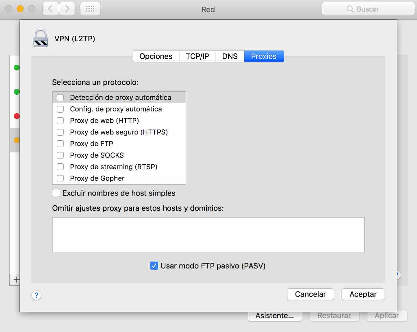This screenshot has width=417, height=332.
Task: Click the search magnifier icon
Action: click(x=350, y=9)
